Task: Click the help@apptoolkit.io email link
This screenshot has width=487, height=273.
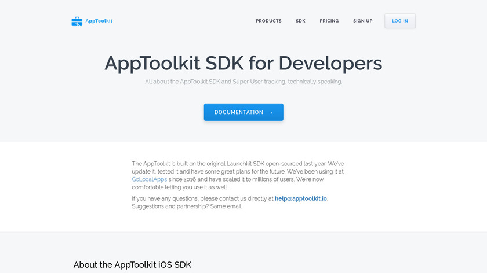Action: [301, 198]
